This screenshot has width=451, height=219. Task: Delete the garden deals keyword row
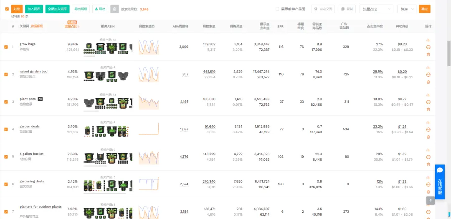point(428,137)
